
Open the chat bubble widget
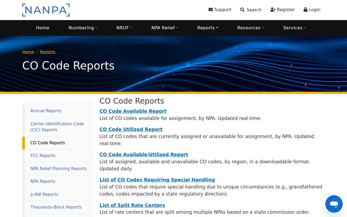[334, 204]
